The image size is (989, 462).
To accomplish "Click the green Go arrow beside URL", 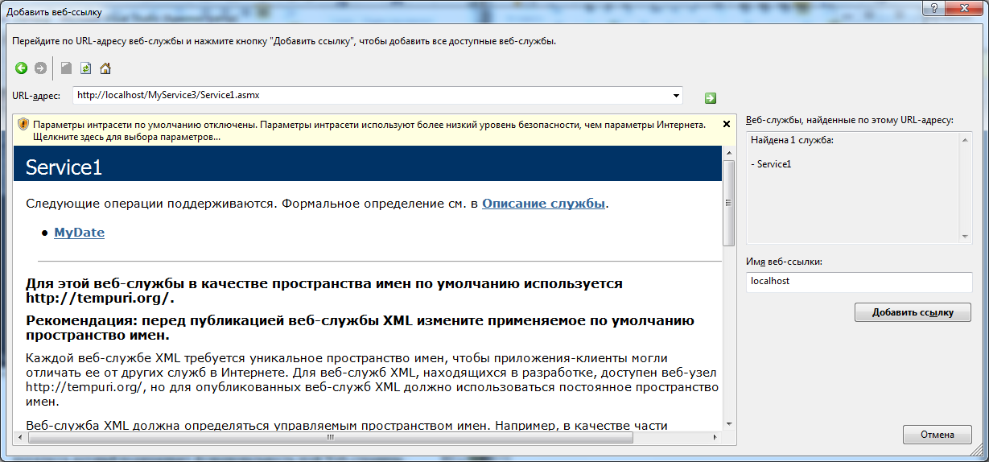I will [x=711, y=97].
